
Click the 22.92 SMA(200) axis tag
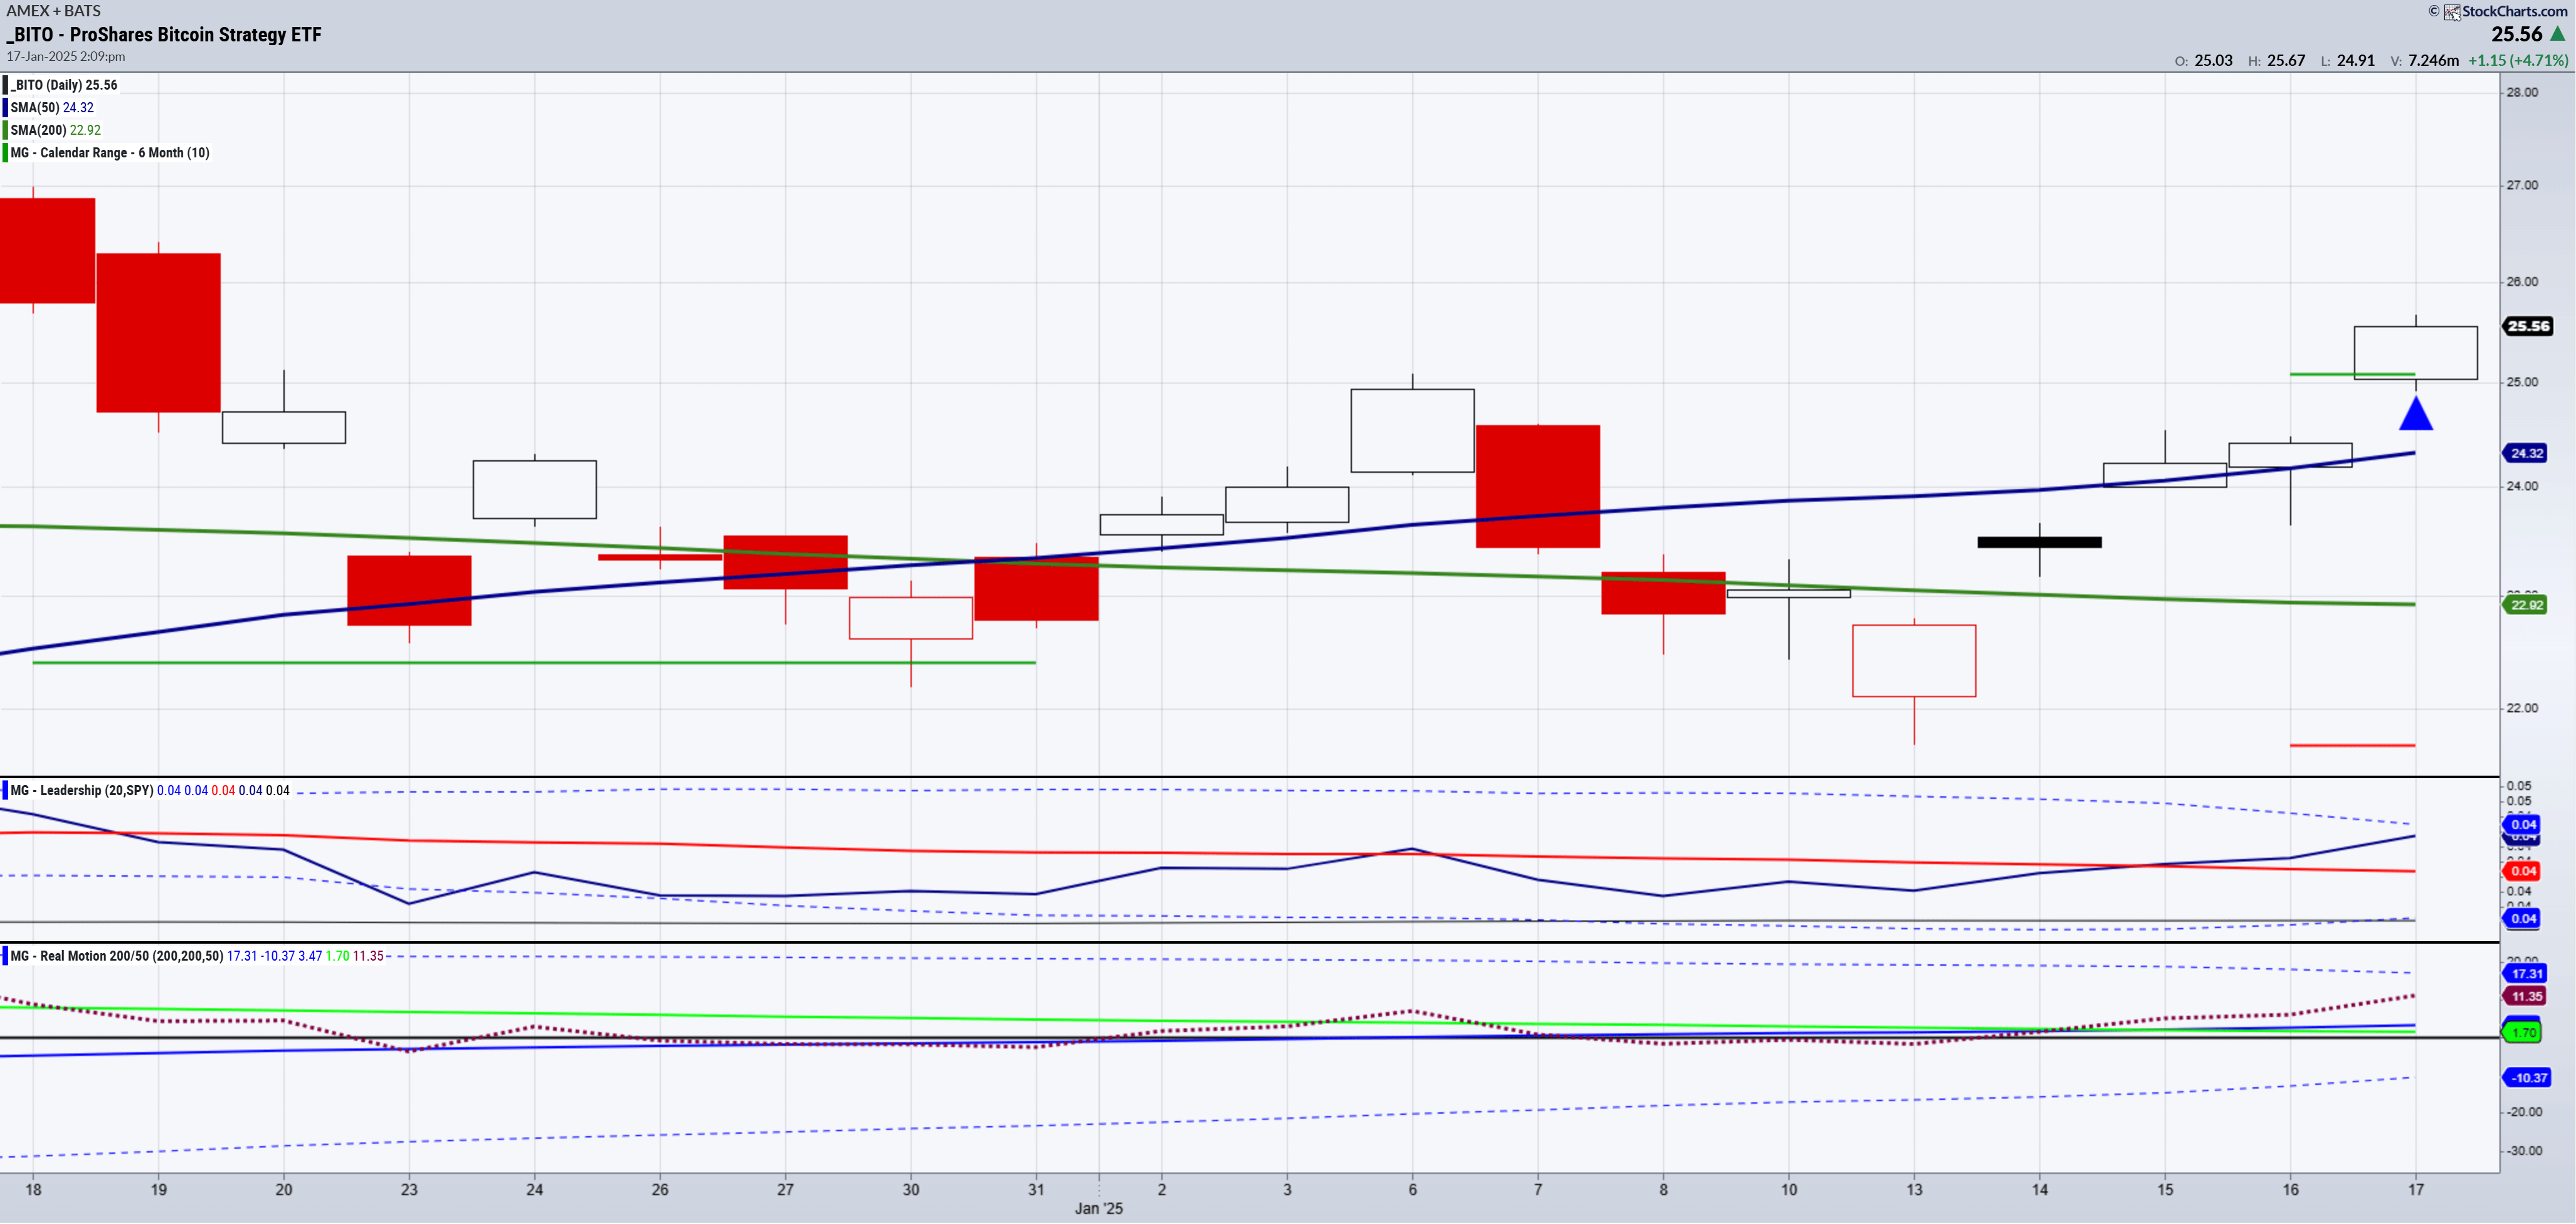tap(2526, 604)
